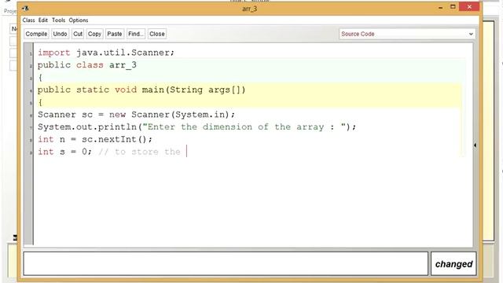503x283 pixels.
Task: Open the Options menu
Action: [79, 20]
